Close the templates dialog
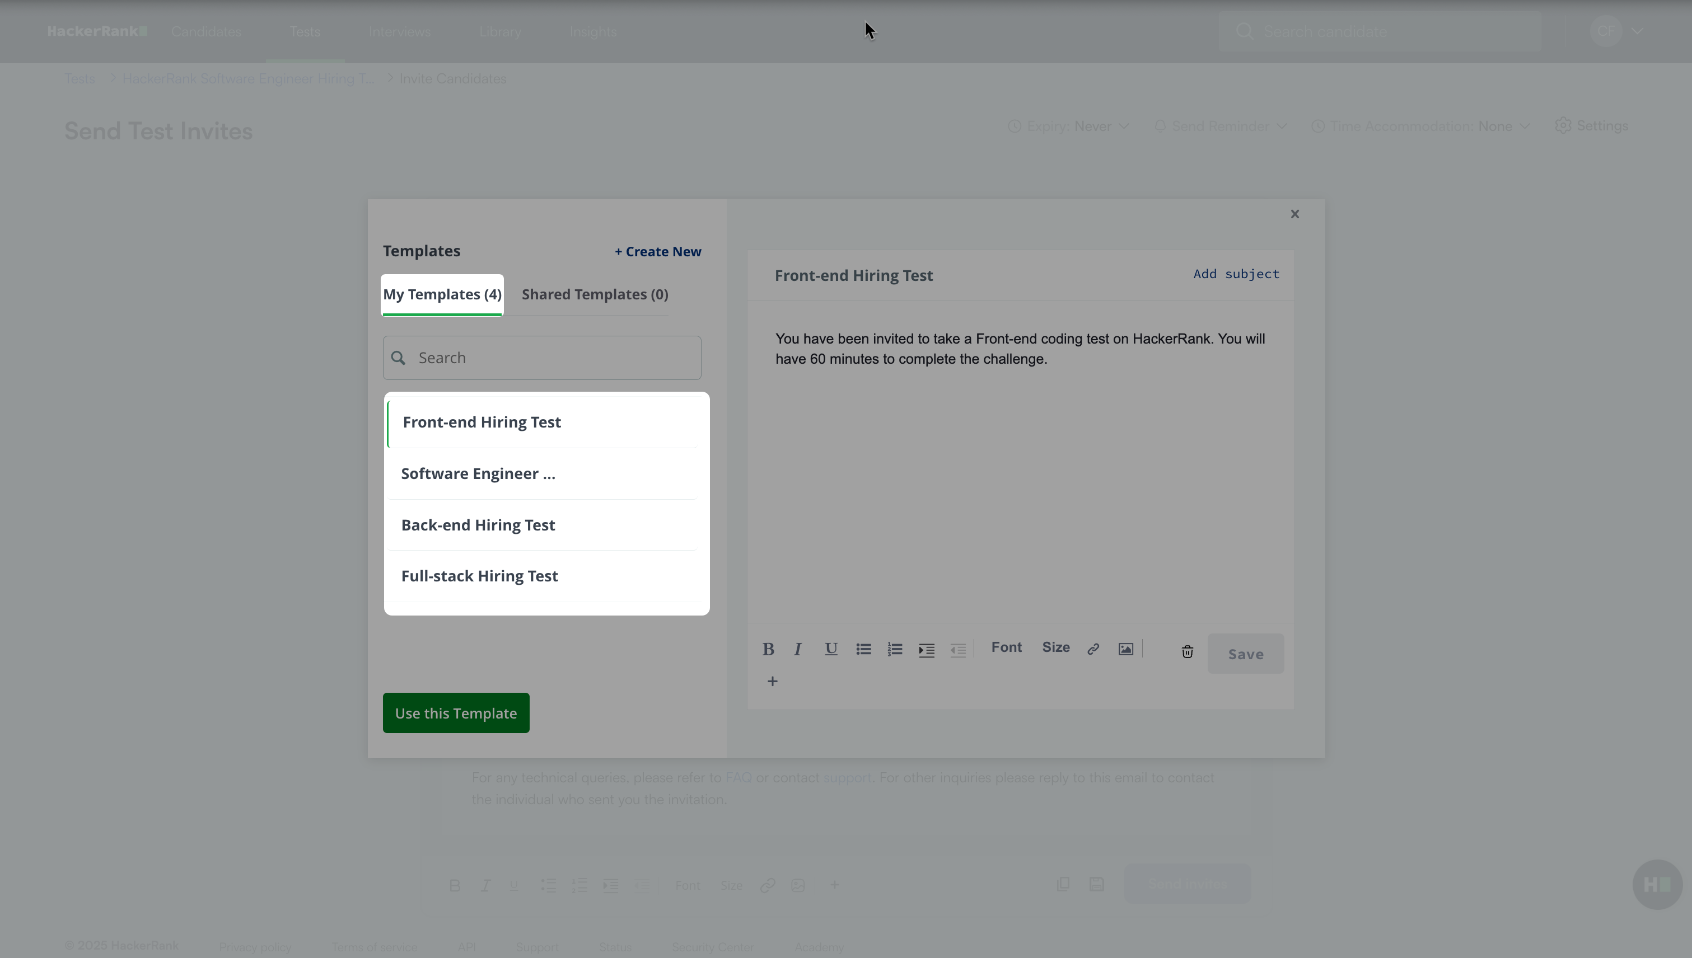The height and width of the screenshot is (958, 1692). [x=1294, y=214]
